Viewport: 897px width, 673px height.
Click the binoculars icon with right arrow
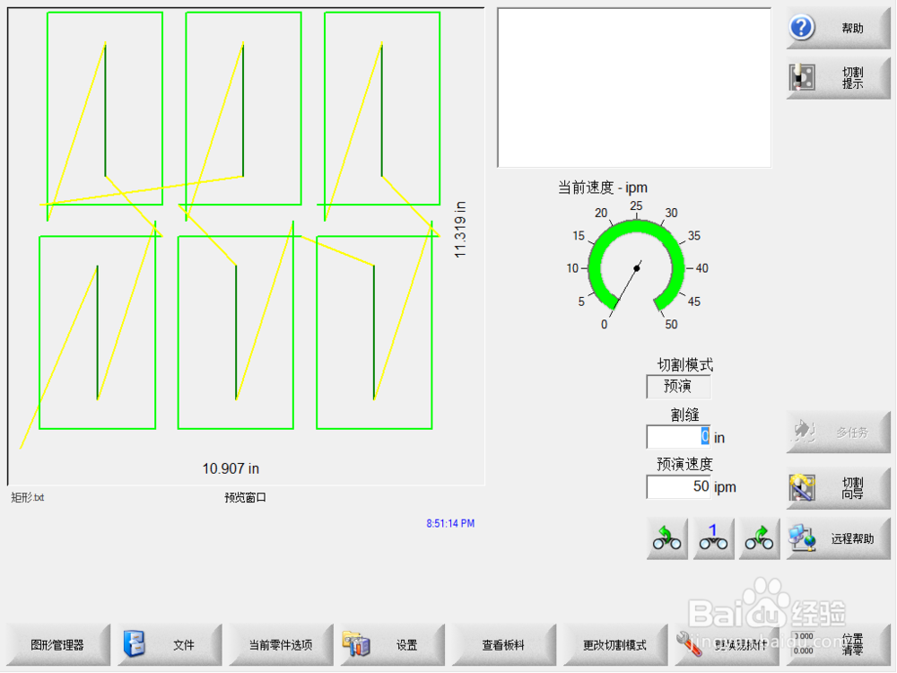coord(759,538)
